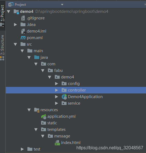146x153 pixels.
Task: Select the demo4.iml file
Action: (x=36, y=31)
